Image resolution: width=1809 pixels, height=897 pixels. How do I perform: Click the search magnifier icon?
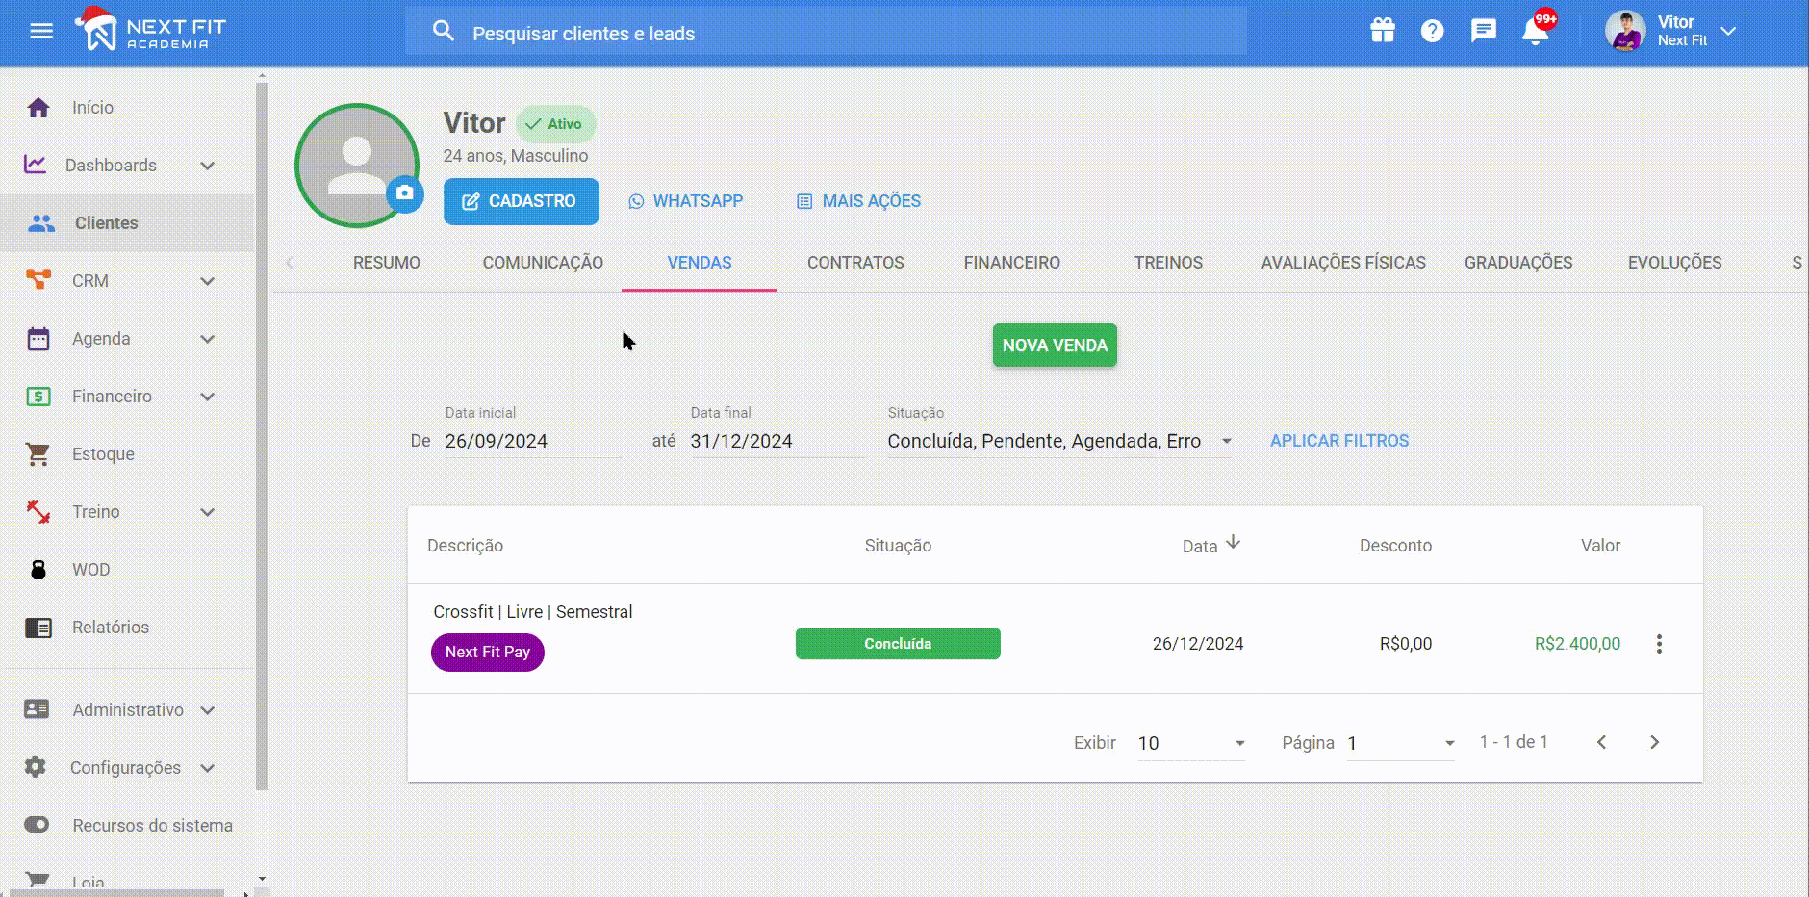coord(443,32)
